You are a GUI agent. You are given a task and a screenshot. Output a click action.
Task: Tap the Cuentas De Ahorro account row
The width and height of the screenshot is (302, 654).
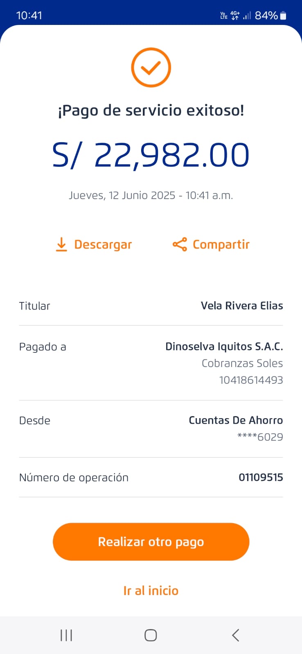pyautogui.click(x=236, y=420)
